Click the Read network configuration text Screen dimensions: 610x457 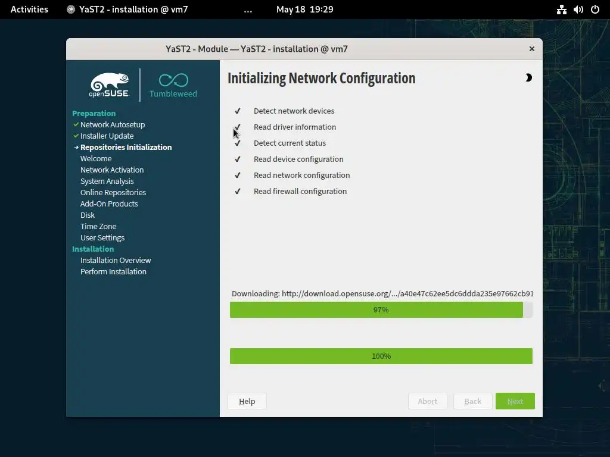coord(302,176)
